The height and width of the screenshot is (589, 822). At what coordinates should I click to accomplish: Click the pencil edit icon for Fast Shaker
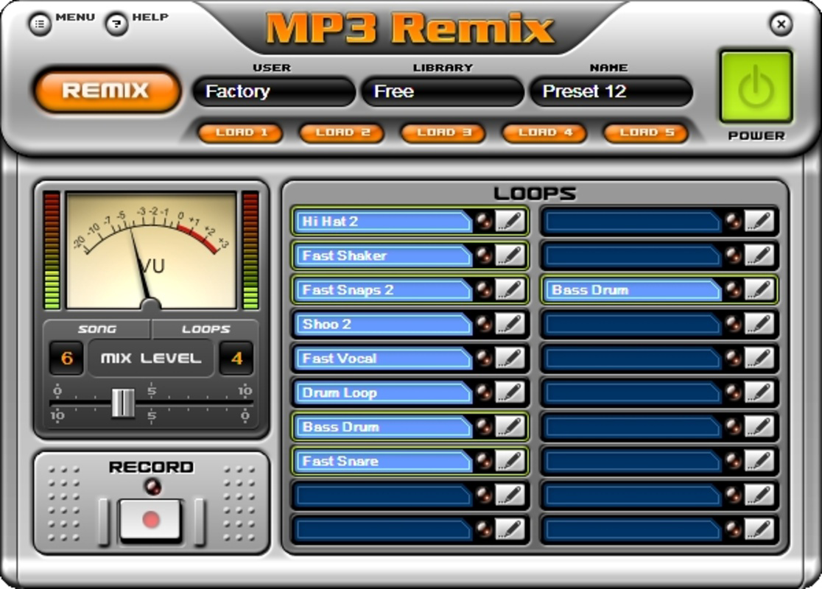[510, 255]
